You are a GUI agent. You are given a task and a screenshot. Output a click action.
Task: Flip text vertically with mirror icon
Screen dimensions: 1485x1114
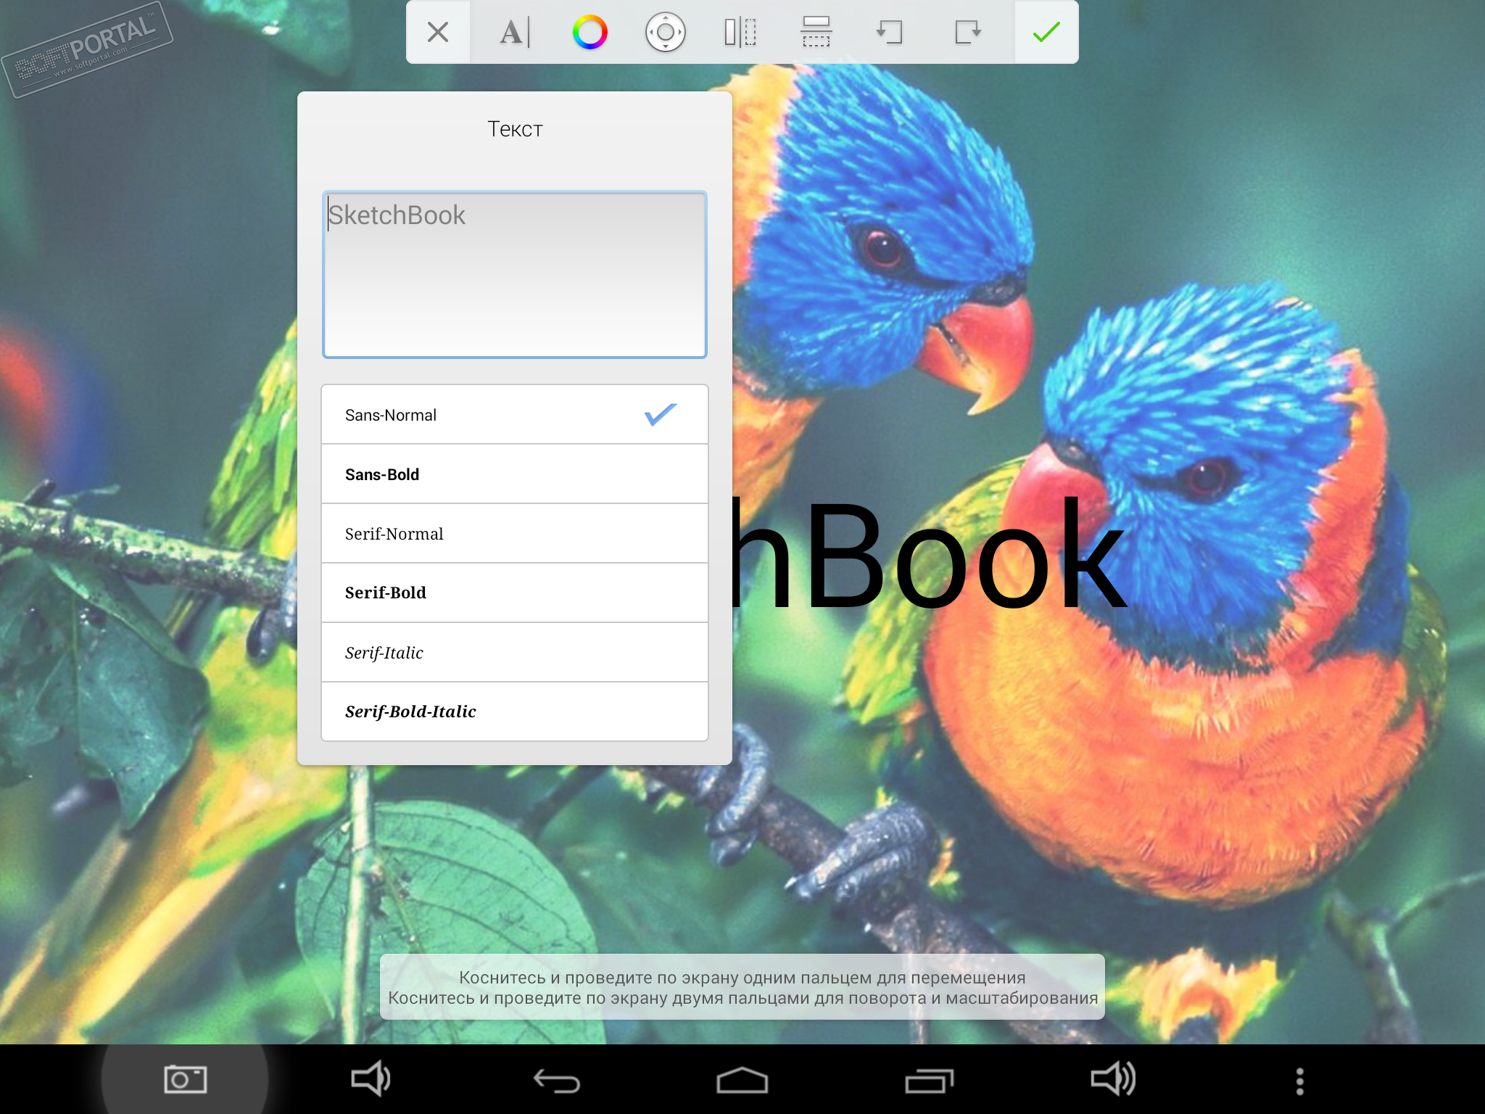tap(816, 32)
